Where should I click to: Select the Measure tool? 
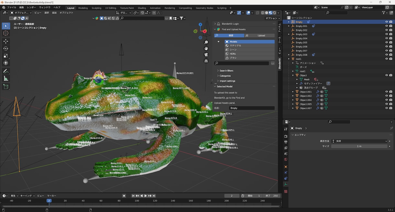[6, 79]
